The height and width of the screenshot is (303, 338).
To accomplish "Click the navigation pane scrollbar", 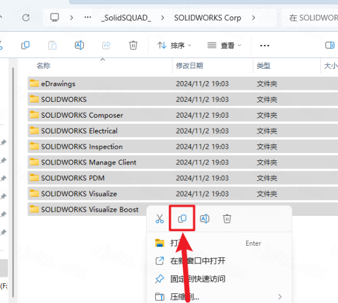I will coord(13,182).
